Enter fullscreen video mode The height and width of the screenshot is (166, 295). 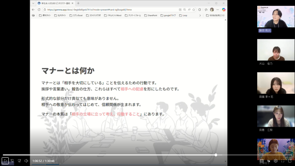coord(283,161)
